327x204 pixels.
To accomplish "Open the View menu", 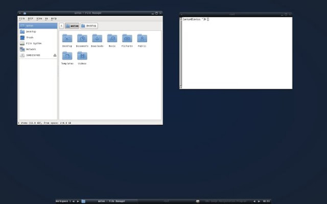I will (x=39, y=18).
